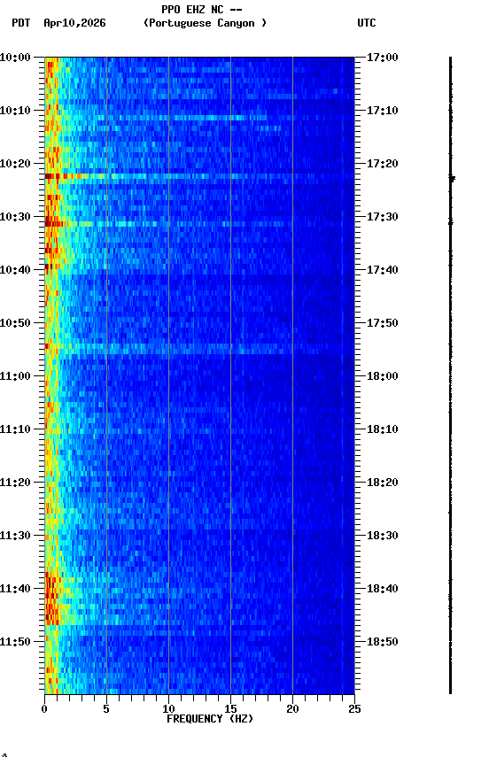This screenshot has height=765, width=489.
Task: Click the PDT timezone label
Action: tap(21, 23)
